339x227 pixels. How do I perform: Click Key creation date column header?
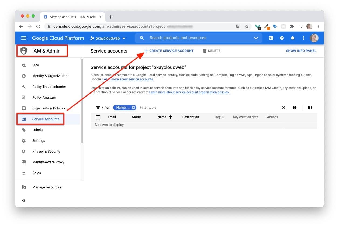[245, 117]
